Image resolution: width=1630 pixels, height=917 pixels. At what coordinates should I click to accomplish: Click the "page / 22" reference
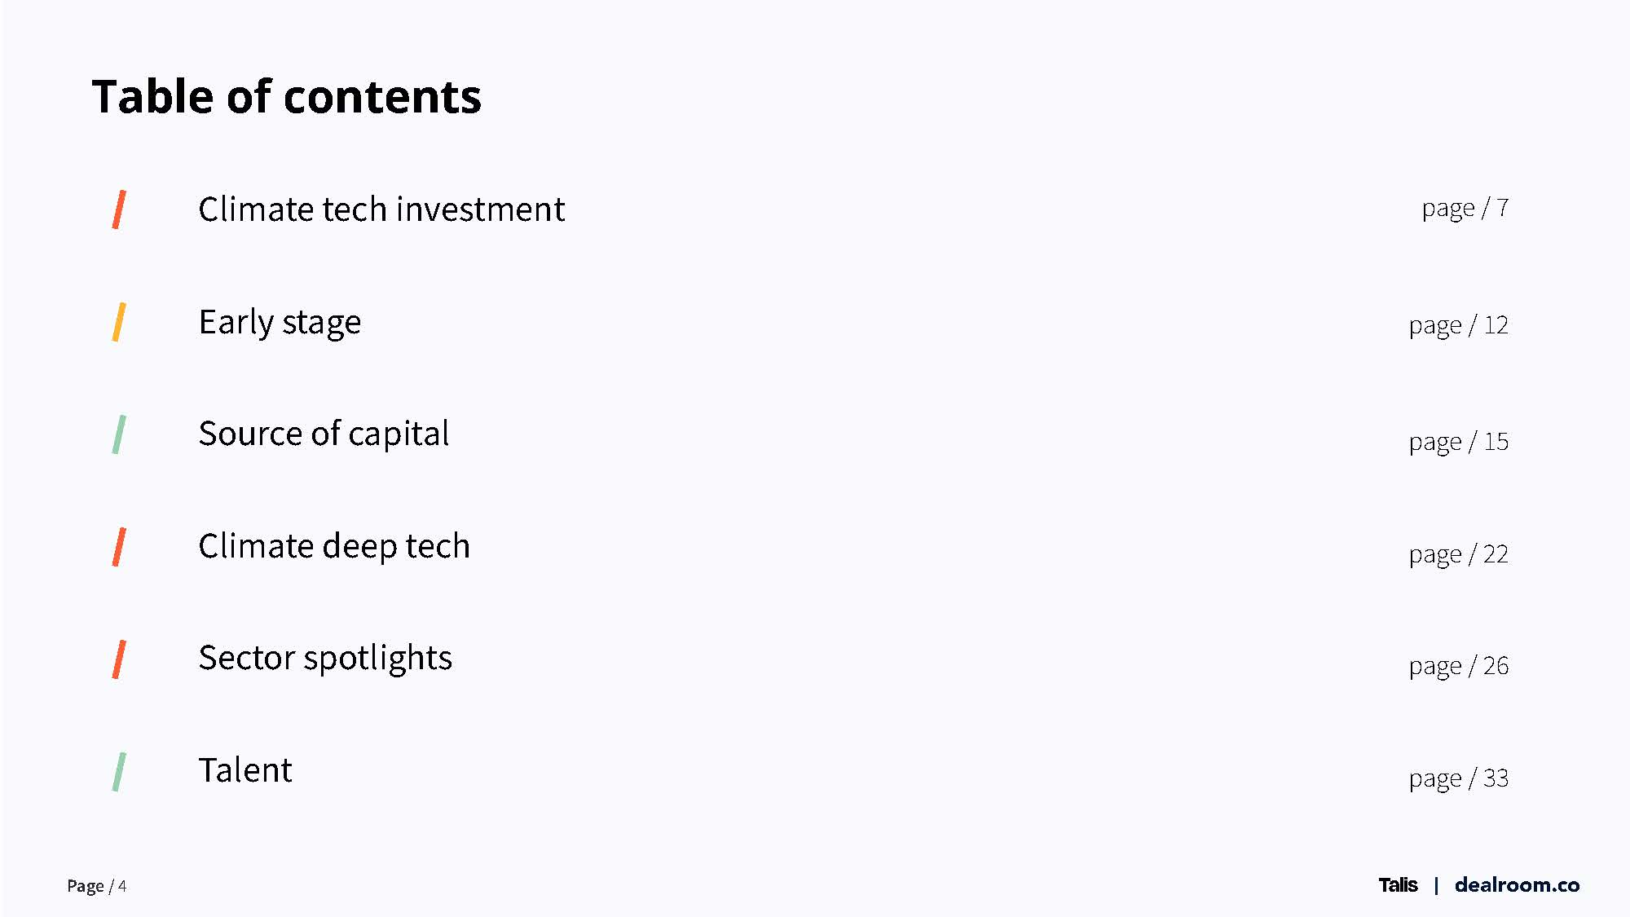click(1458, 555)
